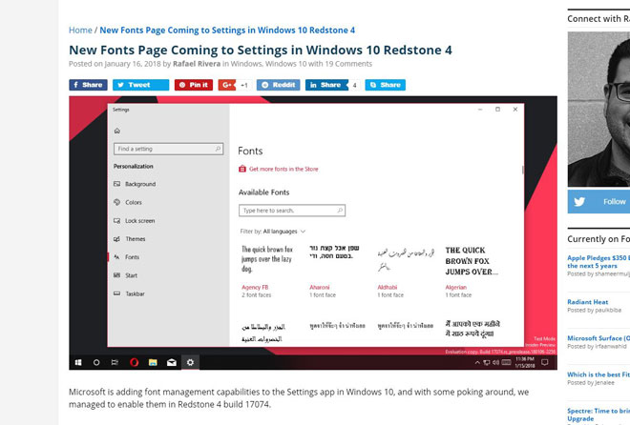Show hidden tray icons chevron

pos(477,362)
